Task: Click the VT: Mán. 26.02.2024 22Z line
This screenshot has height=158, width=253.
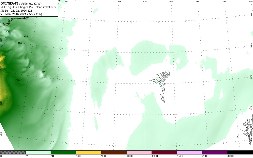Action: coord(21,14)
